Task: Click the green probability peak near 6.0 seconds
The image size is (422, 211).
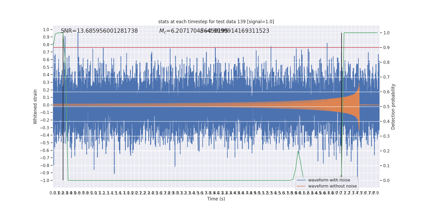Action: (298, 151)
